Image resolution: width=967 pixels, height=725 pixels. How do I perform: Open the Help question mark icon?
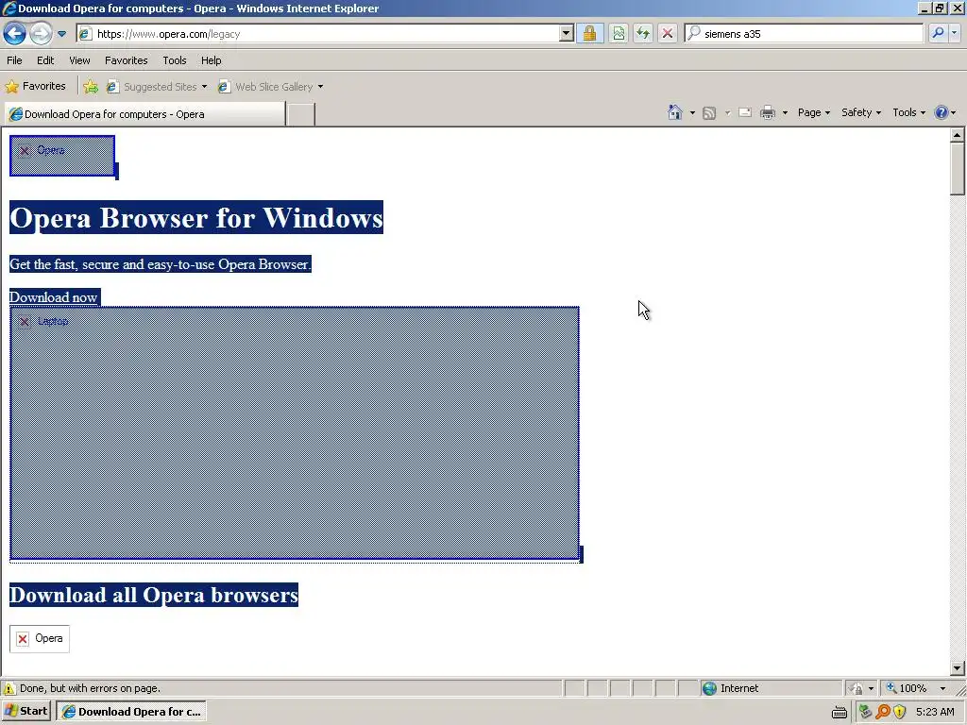(x=942, y=113)
